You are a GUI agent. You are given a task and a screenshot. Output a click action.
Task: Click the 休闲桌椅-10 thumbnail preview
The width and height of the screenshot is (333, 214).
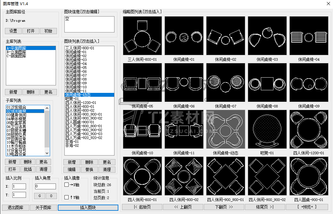(x=142, y=129)
